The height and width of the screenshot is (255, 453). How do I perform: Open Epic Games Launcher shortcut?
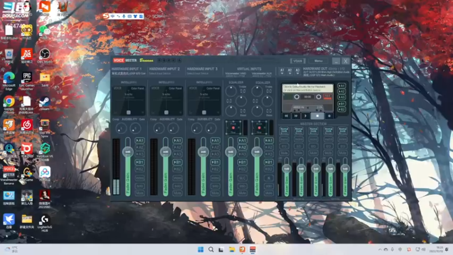[x=27, y=80]
